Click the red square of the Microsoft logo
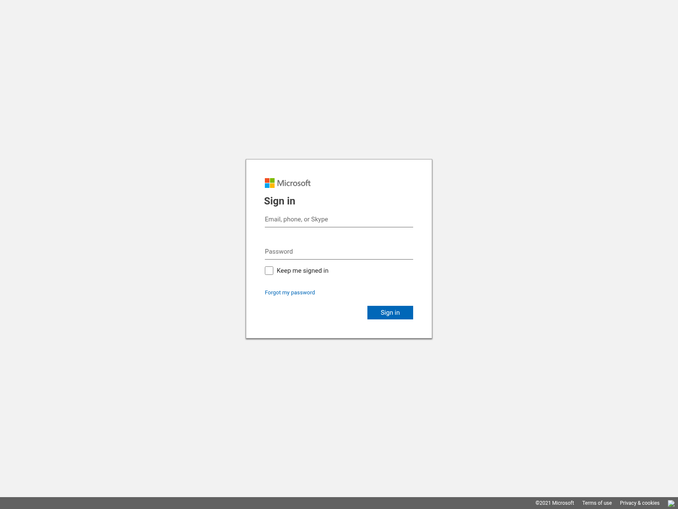Screen dimensions: 678x509 click(x=267, y=181)
